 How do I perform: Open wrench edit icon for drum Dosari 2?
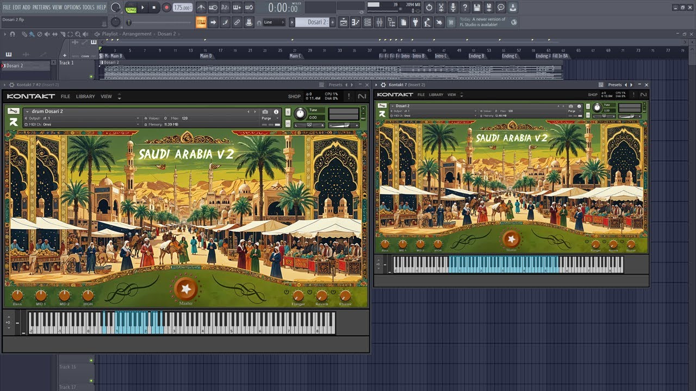tap(14, 110)
